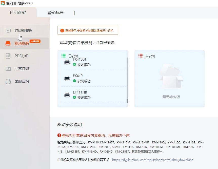Viewport: 218px width, 169px height.
Task: Click the orange driver install icon
Action: pos(8,43)
